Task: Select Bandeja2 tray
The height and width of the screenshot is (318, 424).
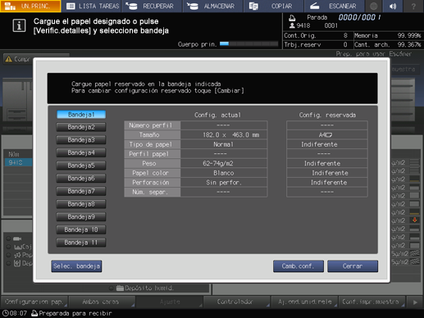Action: [x=81, y=127]
